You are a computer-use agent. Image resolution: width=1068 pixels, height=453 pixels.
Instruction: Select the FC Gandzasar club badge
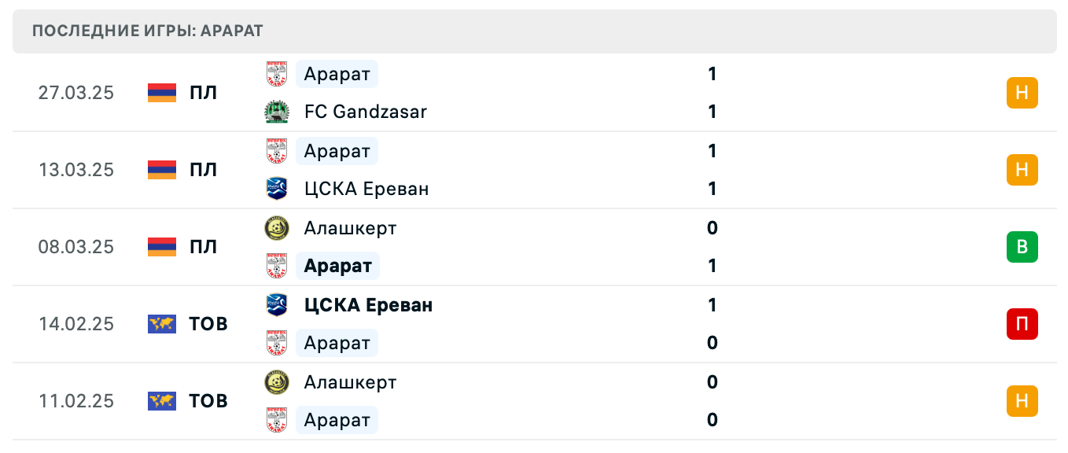pyautogui.click(x=277, y=112)
